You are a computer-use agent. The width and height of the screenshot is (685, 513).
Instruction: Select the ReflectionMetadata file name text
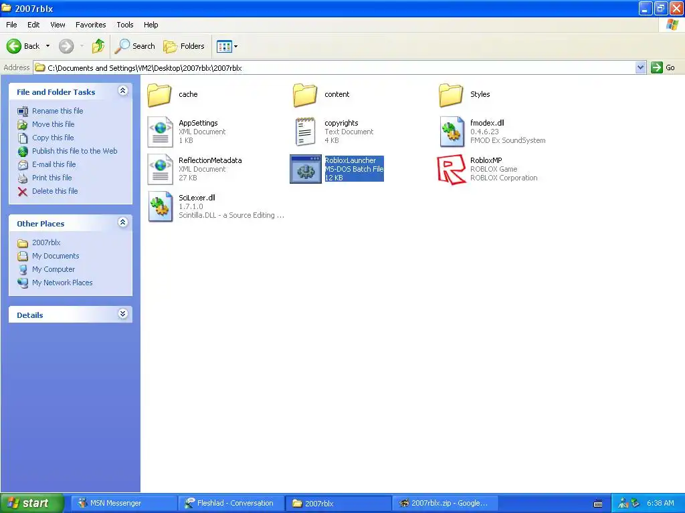(210, 160)
